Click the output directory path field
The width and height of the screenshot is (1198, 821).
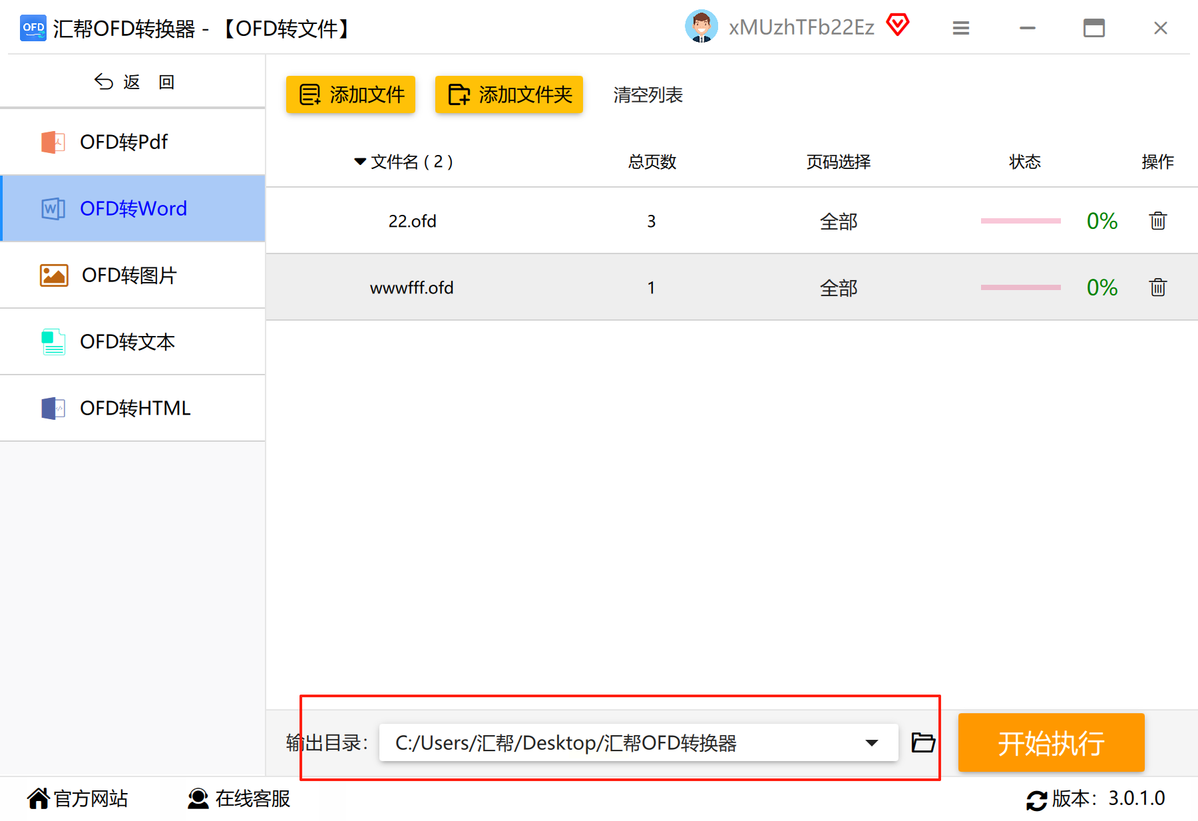pyautogui.click(x=638, y=742)
